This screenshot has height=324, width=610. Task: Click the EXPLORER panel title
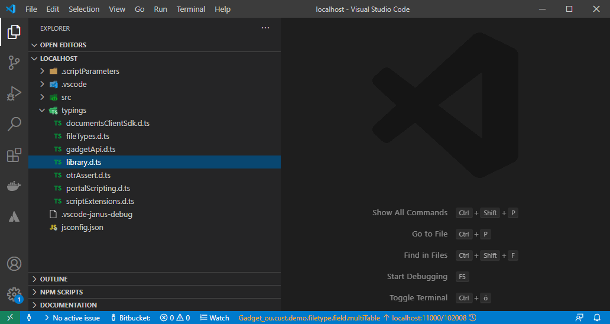tap(55, 28)
